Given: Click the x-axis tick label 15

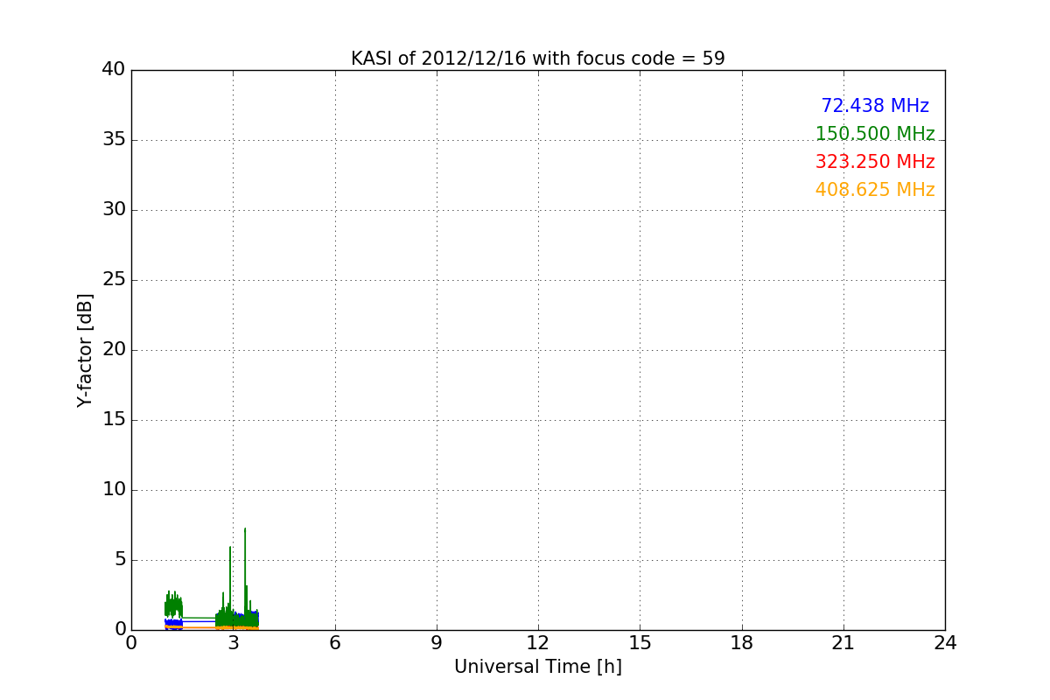Looking at the screenshot, I should click(640, 643).
